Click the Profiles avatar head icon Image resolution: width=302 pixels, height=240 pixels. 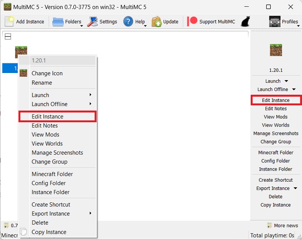[x=275, y=21]
